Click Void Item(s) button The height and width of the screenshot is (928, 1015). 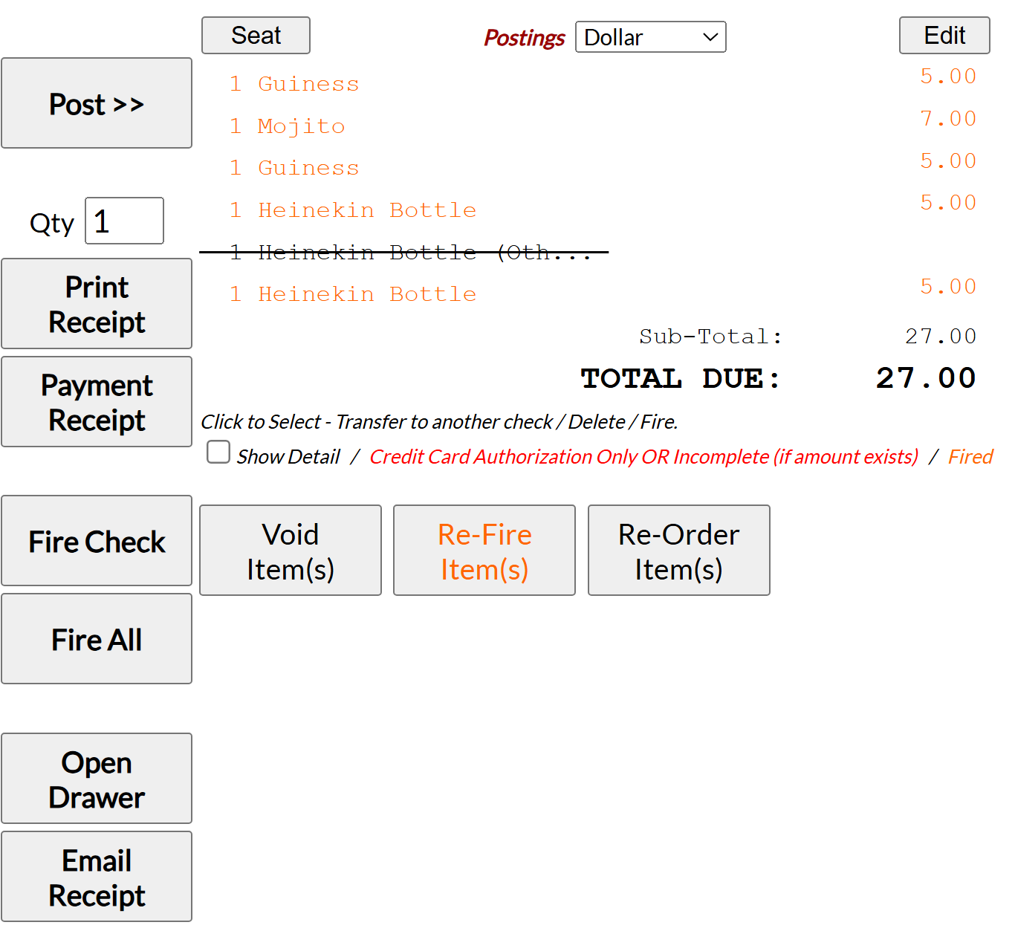(291, 551)
